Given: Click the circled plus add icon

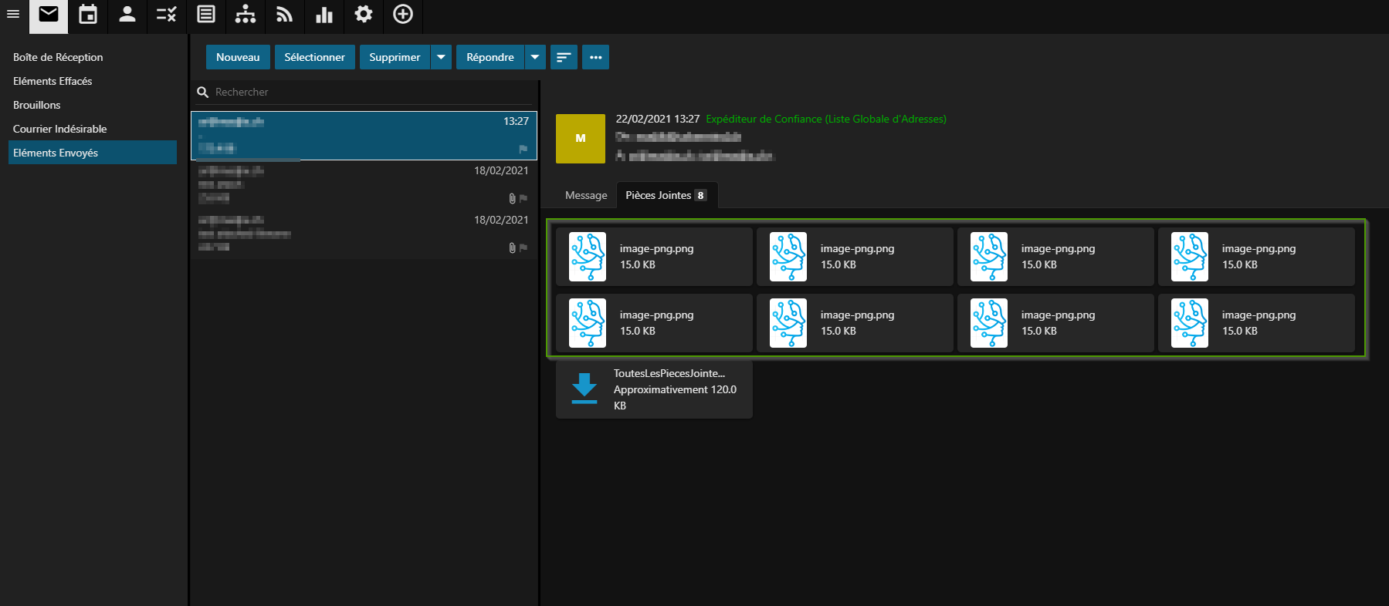Looking at the screenshot, I should [x=403, y=15].
